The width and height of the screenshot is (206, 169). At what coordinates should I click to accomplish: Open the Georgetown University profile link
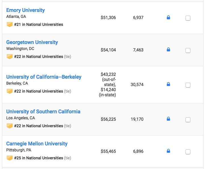pos(32,42)
